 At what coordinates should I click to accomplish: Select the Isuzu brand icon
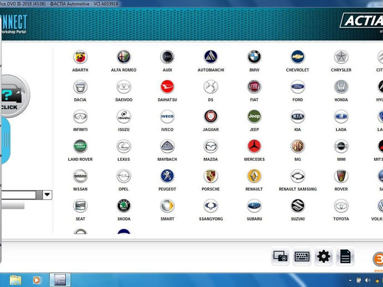124,116
